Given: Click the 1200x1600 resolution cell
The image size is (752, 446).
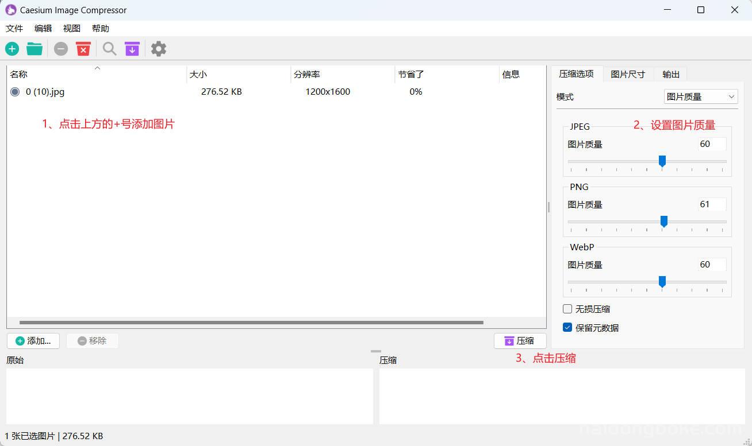Looking at the screenshot, I should [328, 92].
